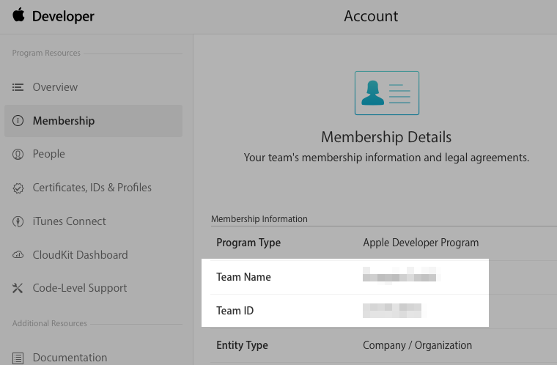Viewport: 557px width, 365px height.
Task: Click the blurred Team Name value
Action: [402, 276]
